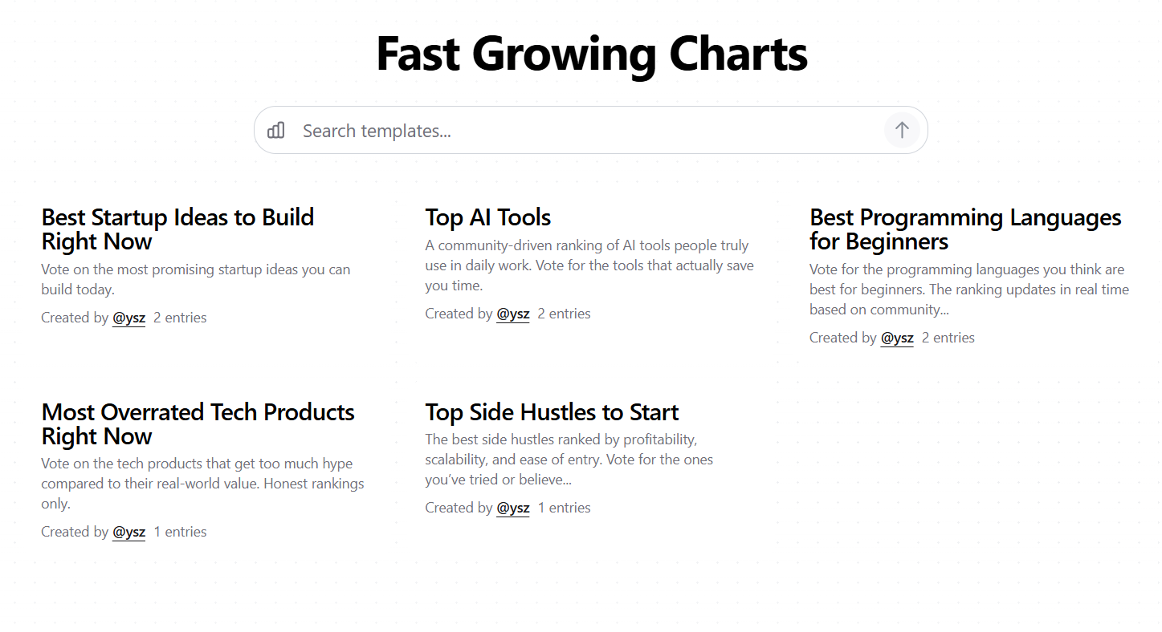Click the Fast Growing Charts page title

tap(591, 53)
